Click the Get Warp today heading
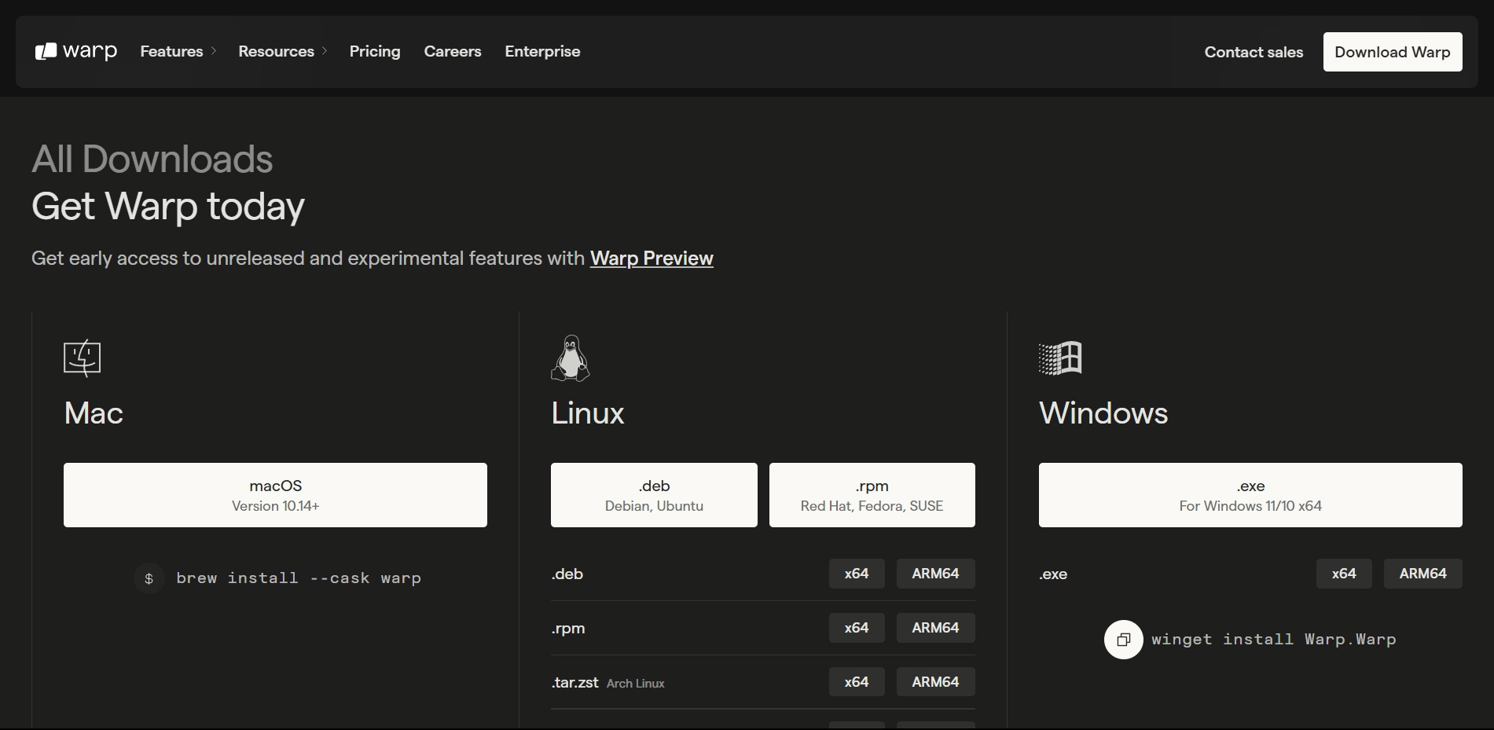 coord(168,207)
